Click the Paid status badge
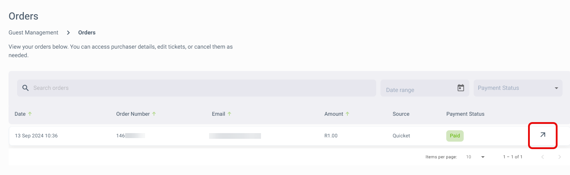570x175 pixels. (455, 136)
